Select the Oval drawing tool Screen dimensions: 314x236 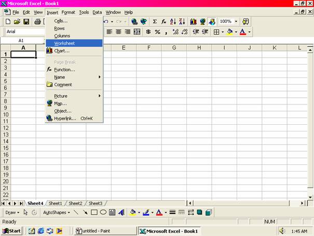coord(103,212)
